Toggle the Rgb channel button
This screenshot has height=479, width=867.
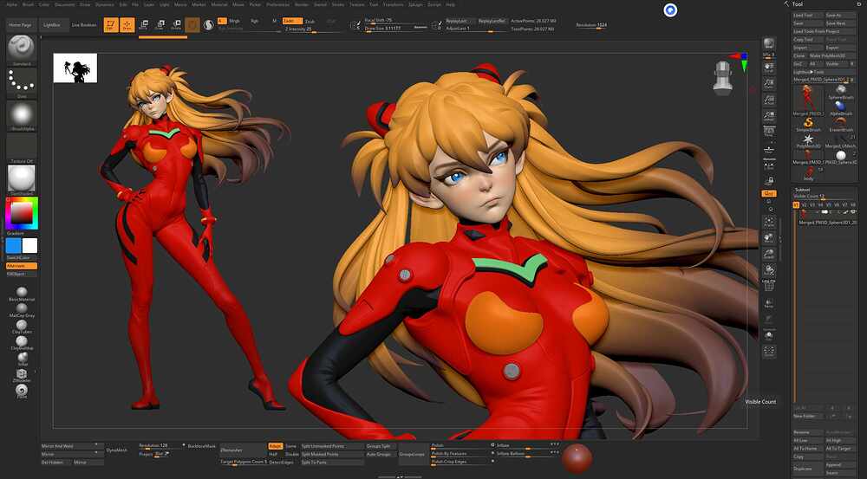tap(254, 21)
